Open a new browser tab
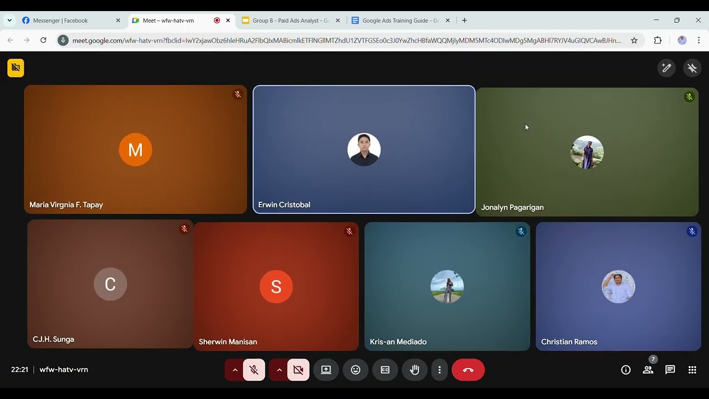Screen dimensions: 709x399 [x=464, y=21]
